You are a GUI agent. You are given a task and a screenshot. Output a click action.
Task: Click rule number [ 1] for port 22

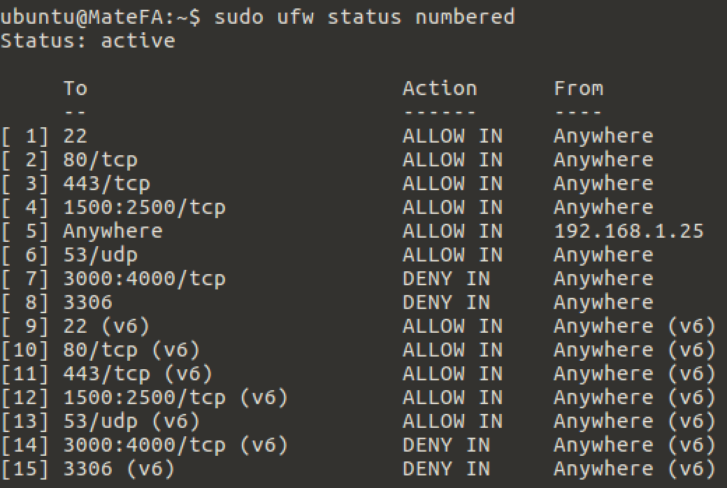click(25, 136)
